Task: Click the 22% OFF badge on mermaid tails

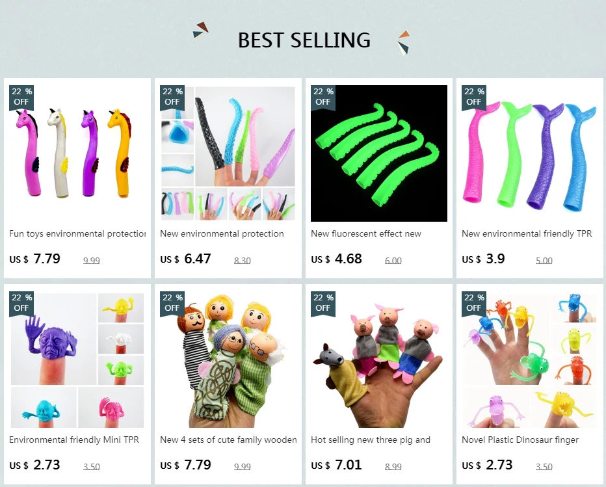Action: [x=474, y=98]
